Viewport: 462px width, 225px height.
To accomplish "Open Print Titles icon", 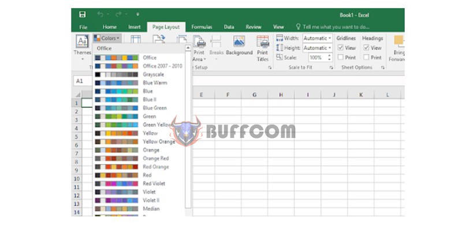I will 263,42.
